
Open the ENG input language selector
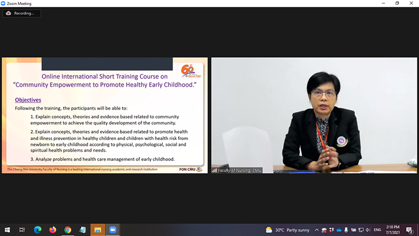pos(378,230)
